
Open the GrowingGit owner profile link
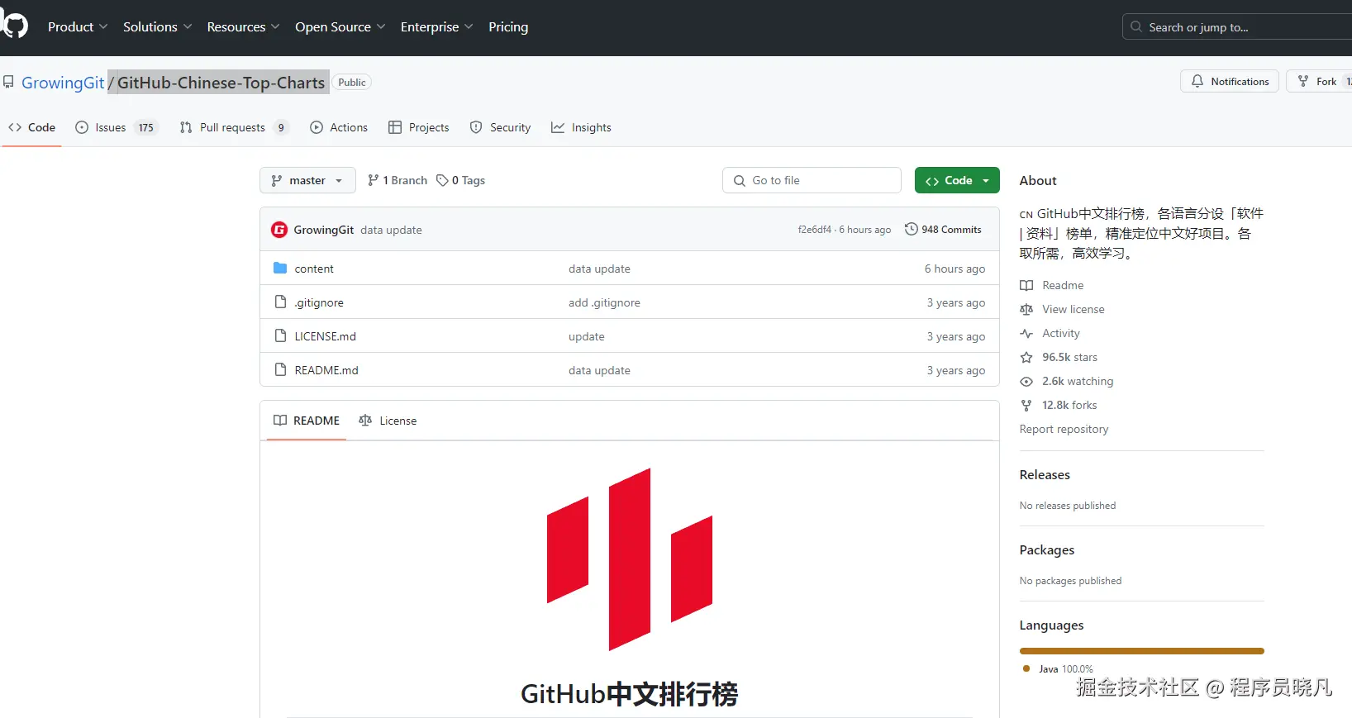63,83
